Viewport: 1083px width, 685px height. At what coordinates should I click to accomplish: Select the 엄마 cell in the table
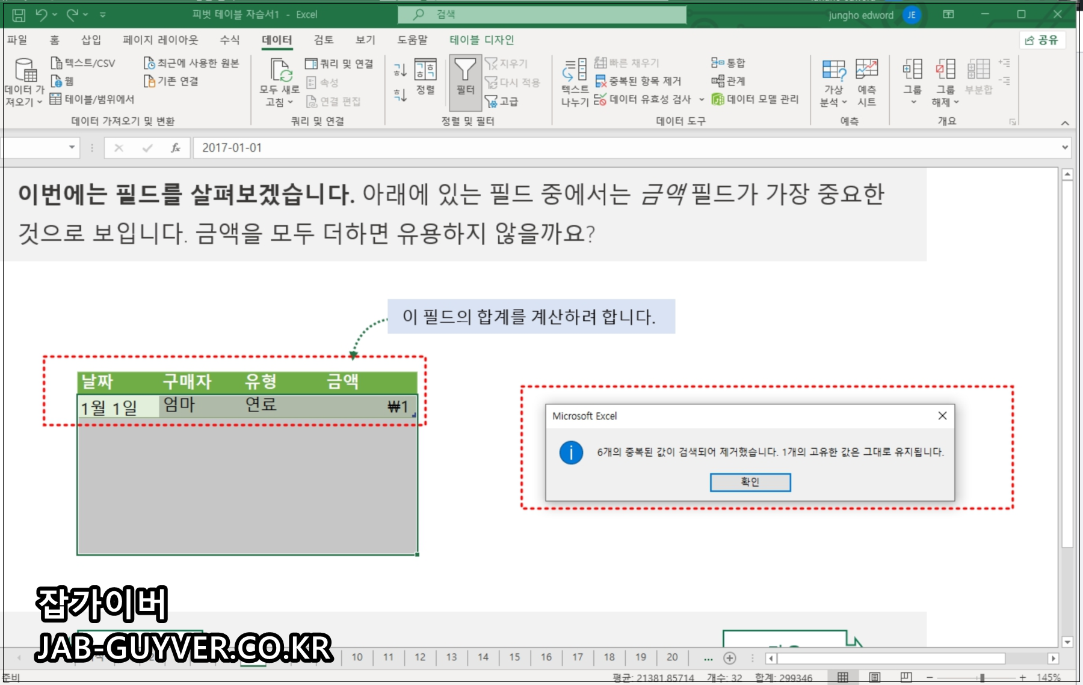click(200, 406)
